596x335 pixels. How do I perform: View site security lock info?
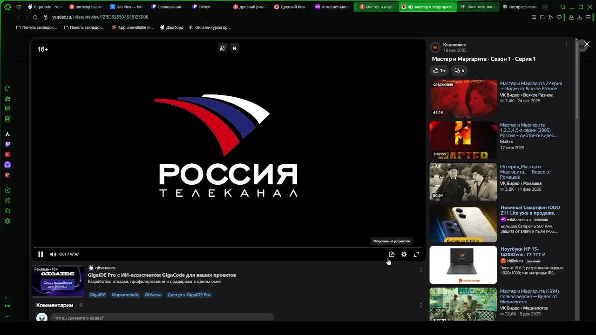point(45,17)
